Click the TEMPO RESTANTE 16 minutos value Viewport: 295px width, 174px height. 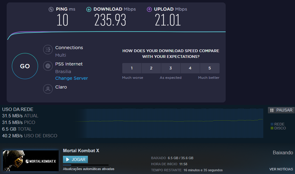(x=203, y=170)
